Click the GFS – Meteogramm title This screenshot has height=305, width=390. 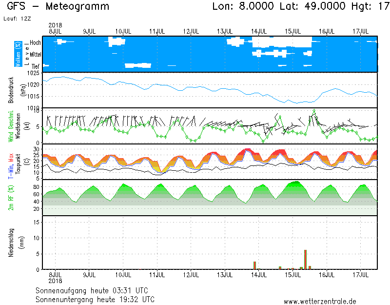point(58,7)
